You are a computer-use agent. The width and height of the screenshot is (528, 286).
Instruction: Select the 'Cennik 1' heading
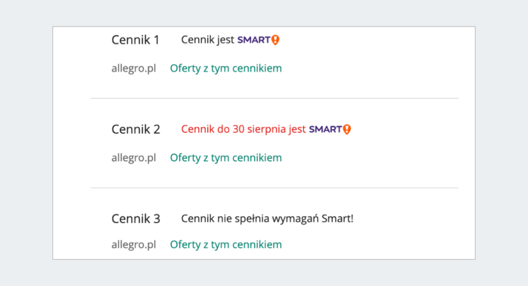coord(135,40)
